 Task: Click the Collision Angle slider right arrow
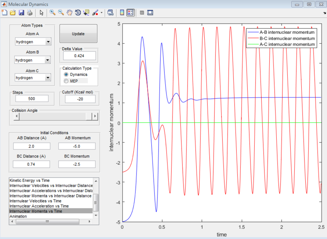tap(95, 116)
